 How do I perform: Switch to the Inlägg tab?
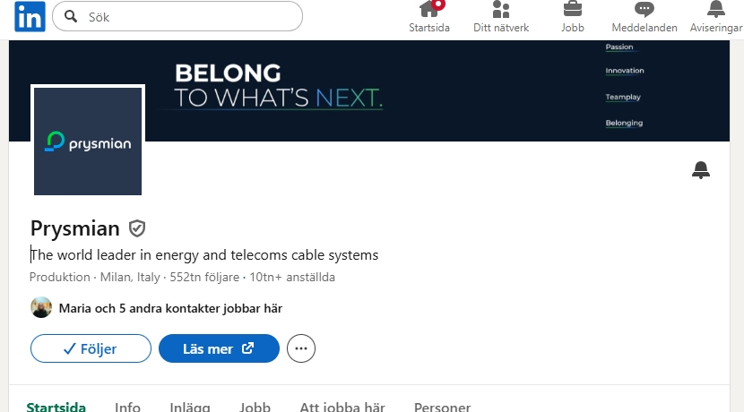click(190, 407)
